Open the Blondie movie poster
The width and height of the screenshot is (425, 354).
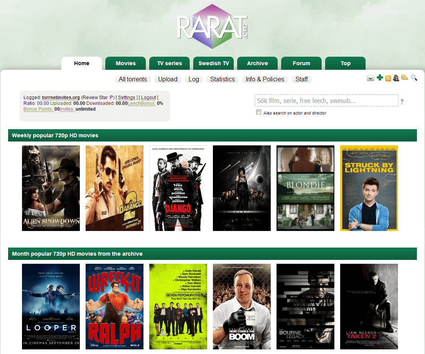tap(305, 188)
